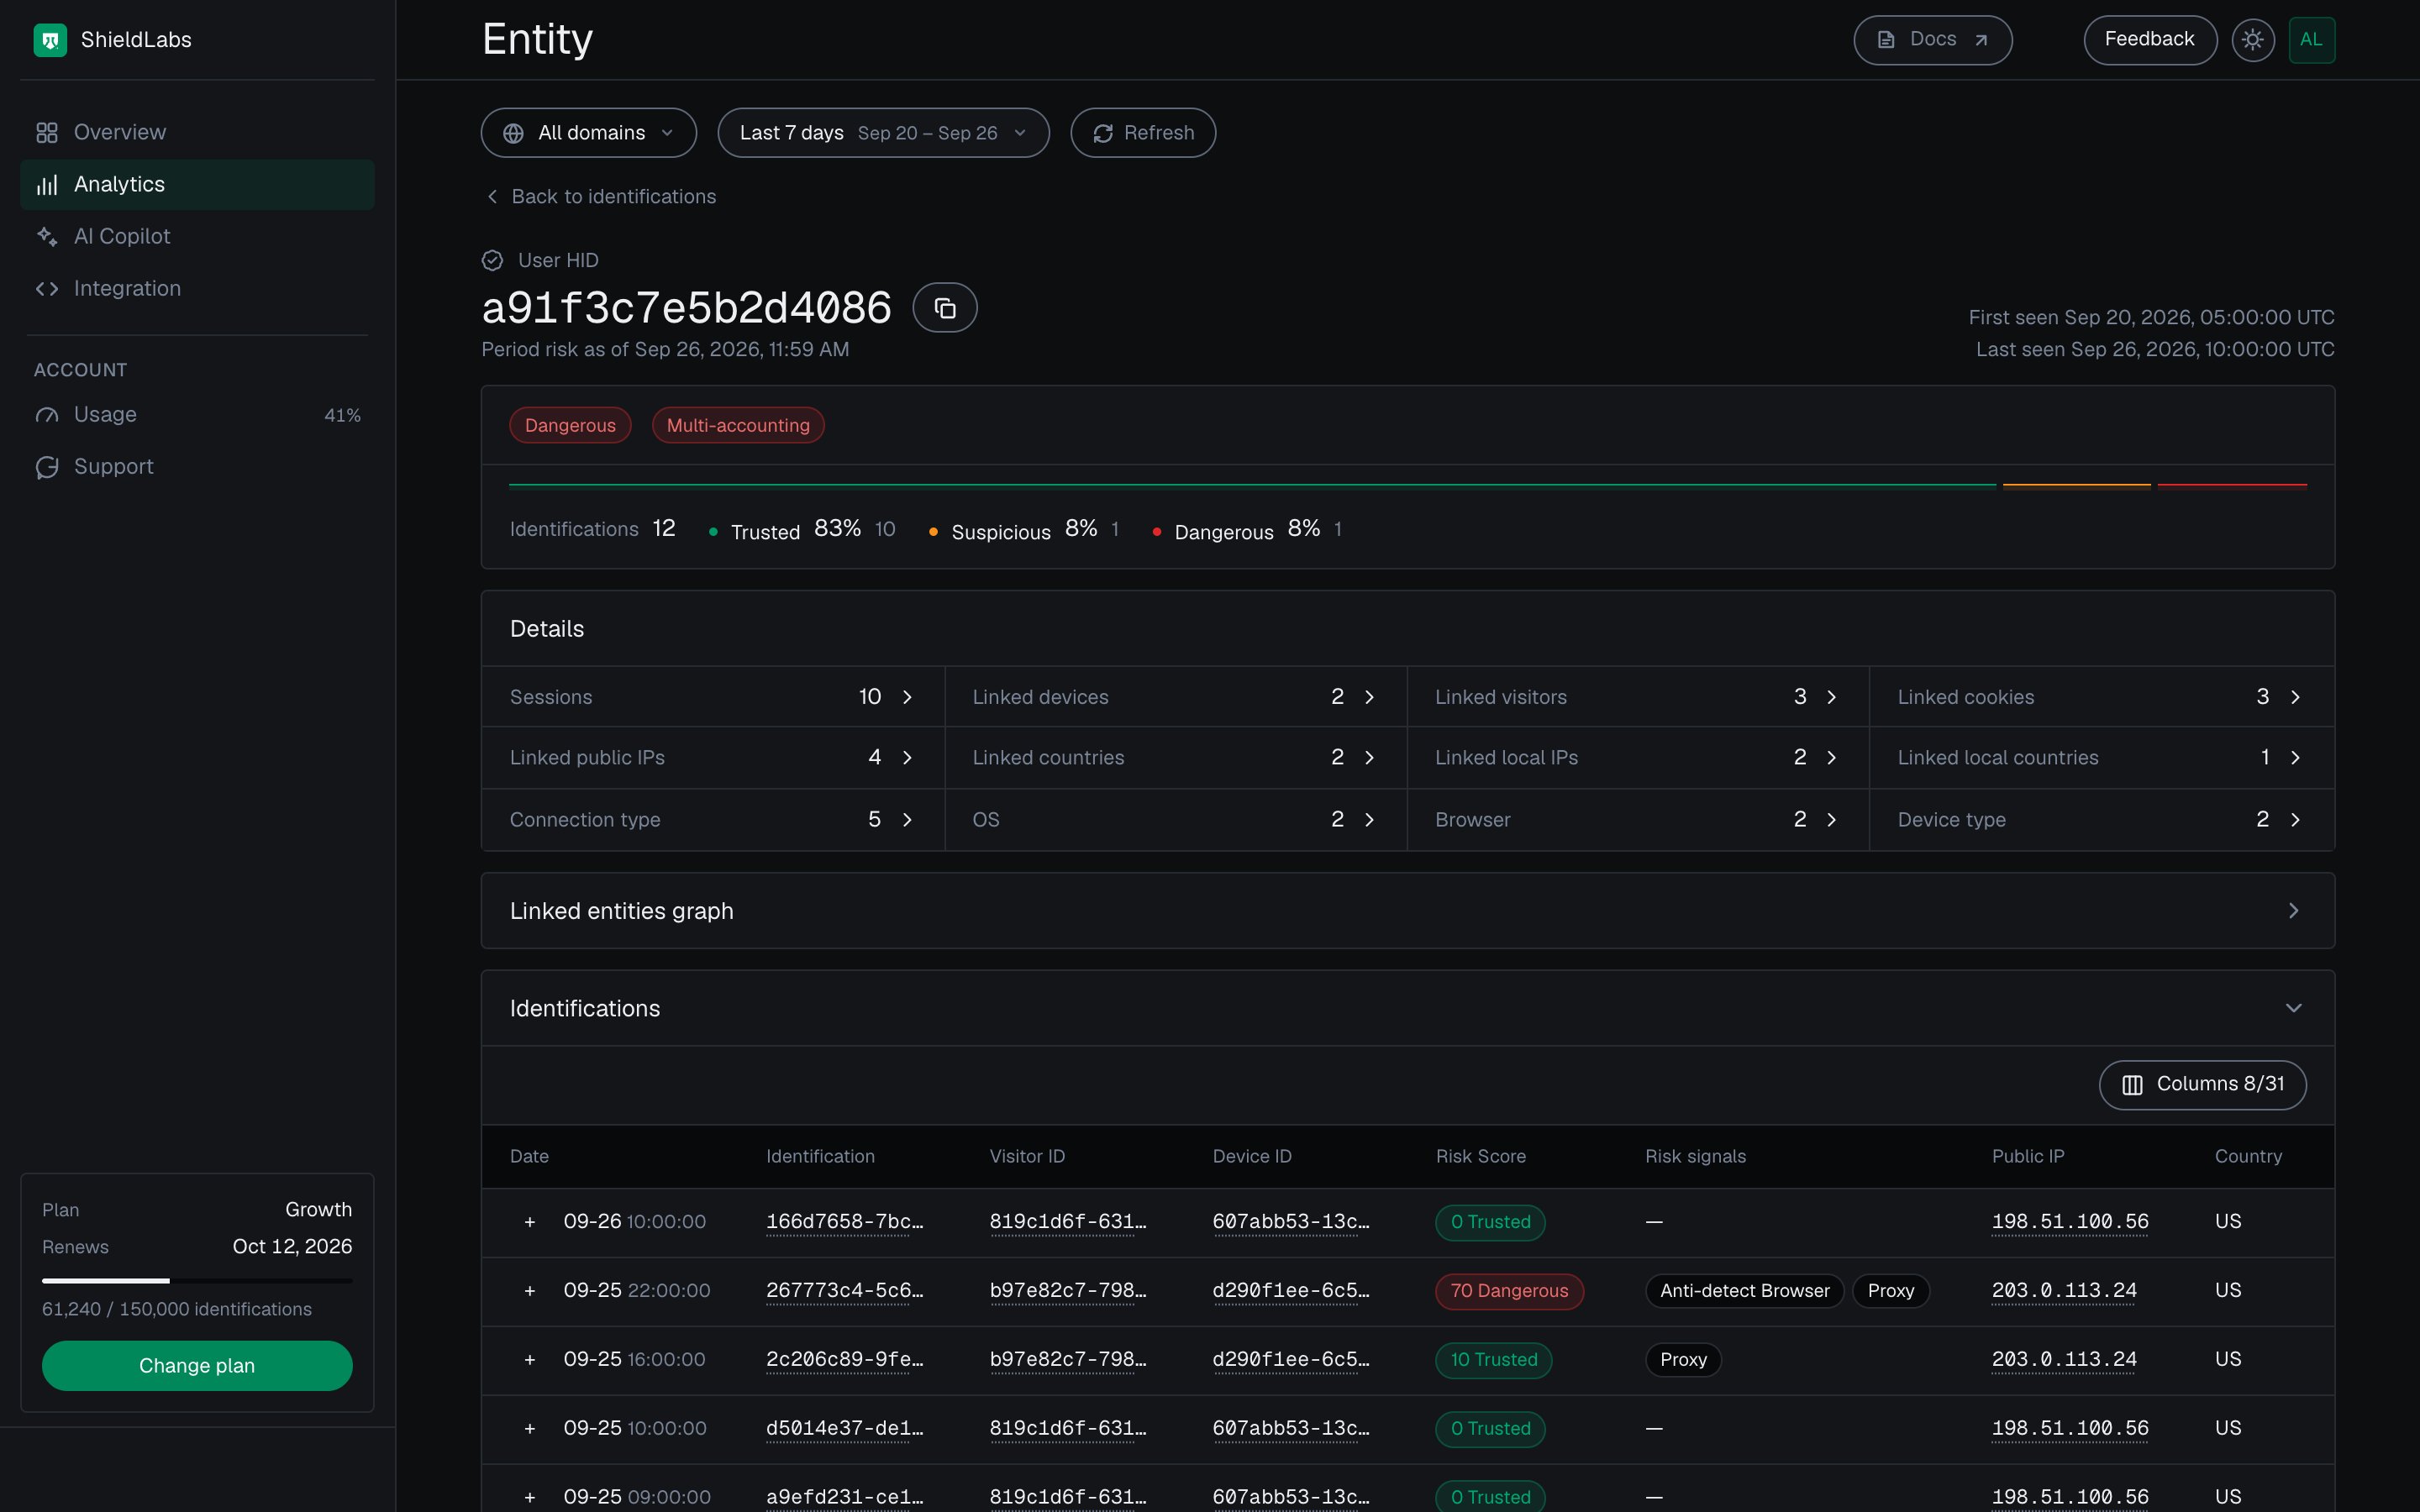Click the Proxy tag in 09-25 16:00 row
Image resolution: width=2420 pixels, height=1512 pixels.
1683,1360
